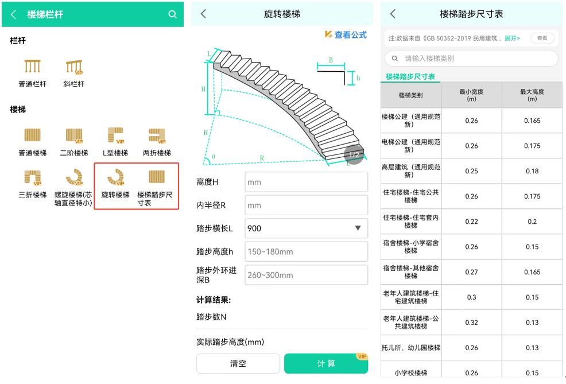Select the 螺旋楼梯 spiral stair icon

[x=73, y=177]
